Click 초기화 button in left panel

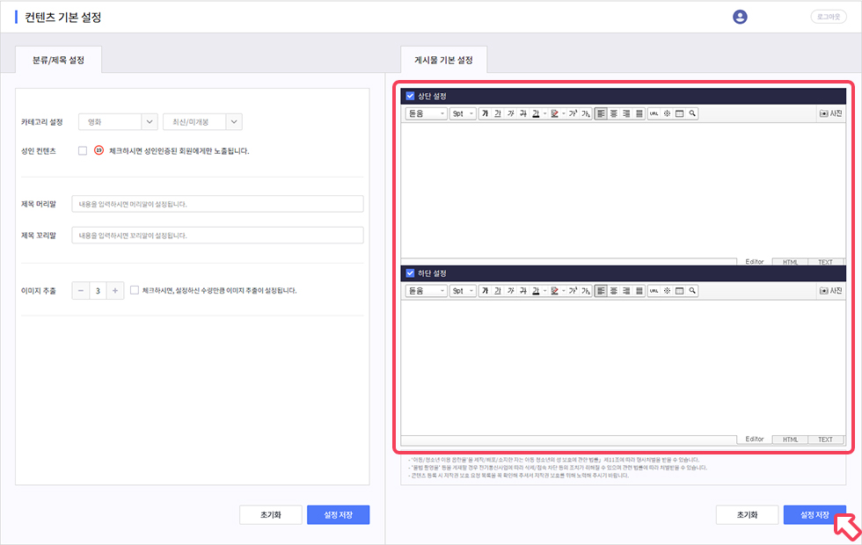coord(271,515)
